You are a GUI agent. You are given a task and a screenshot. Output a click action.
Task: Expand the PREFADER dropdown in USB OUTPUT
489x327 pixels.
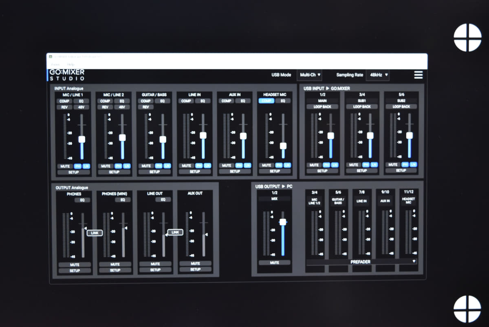click(361, 261)
